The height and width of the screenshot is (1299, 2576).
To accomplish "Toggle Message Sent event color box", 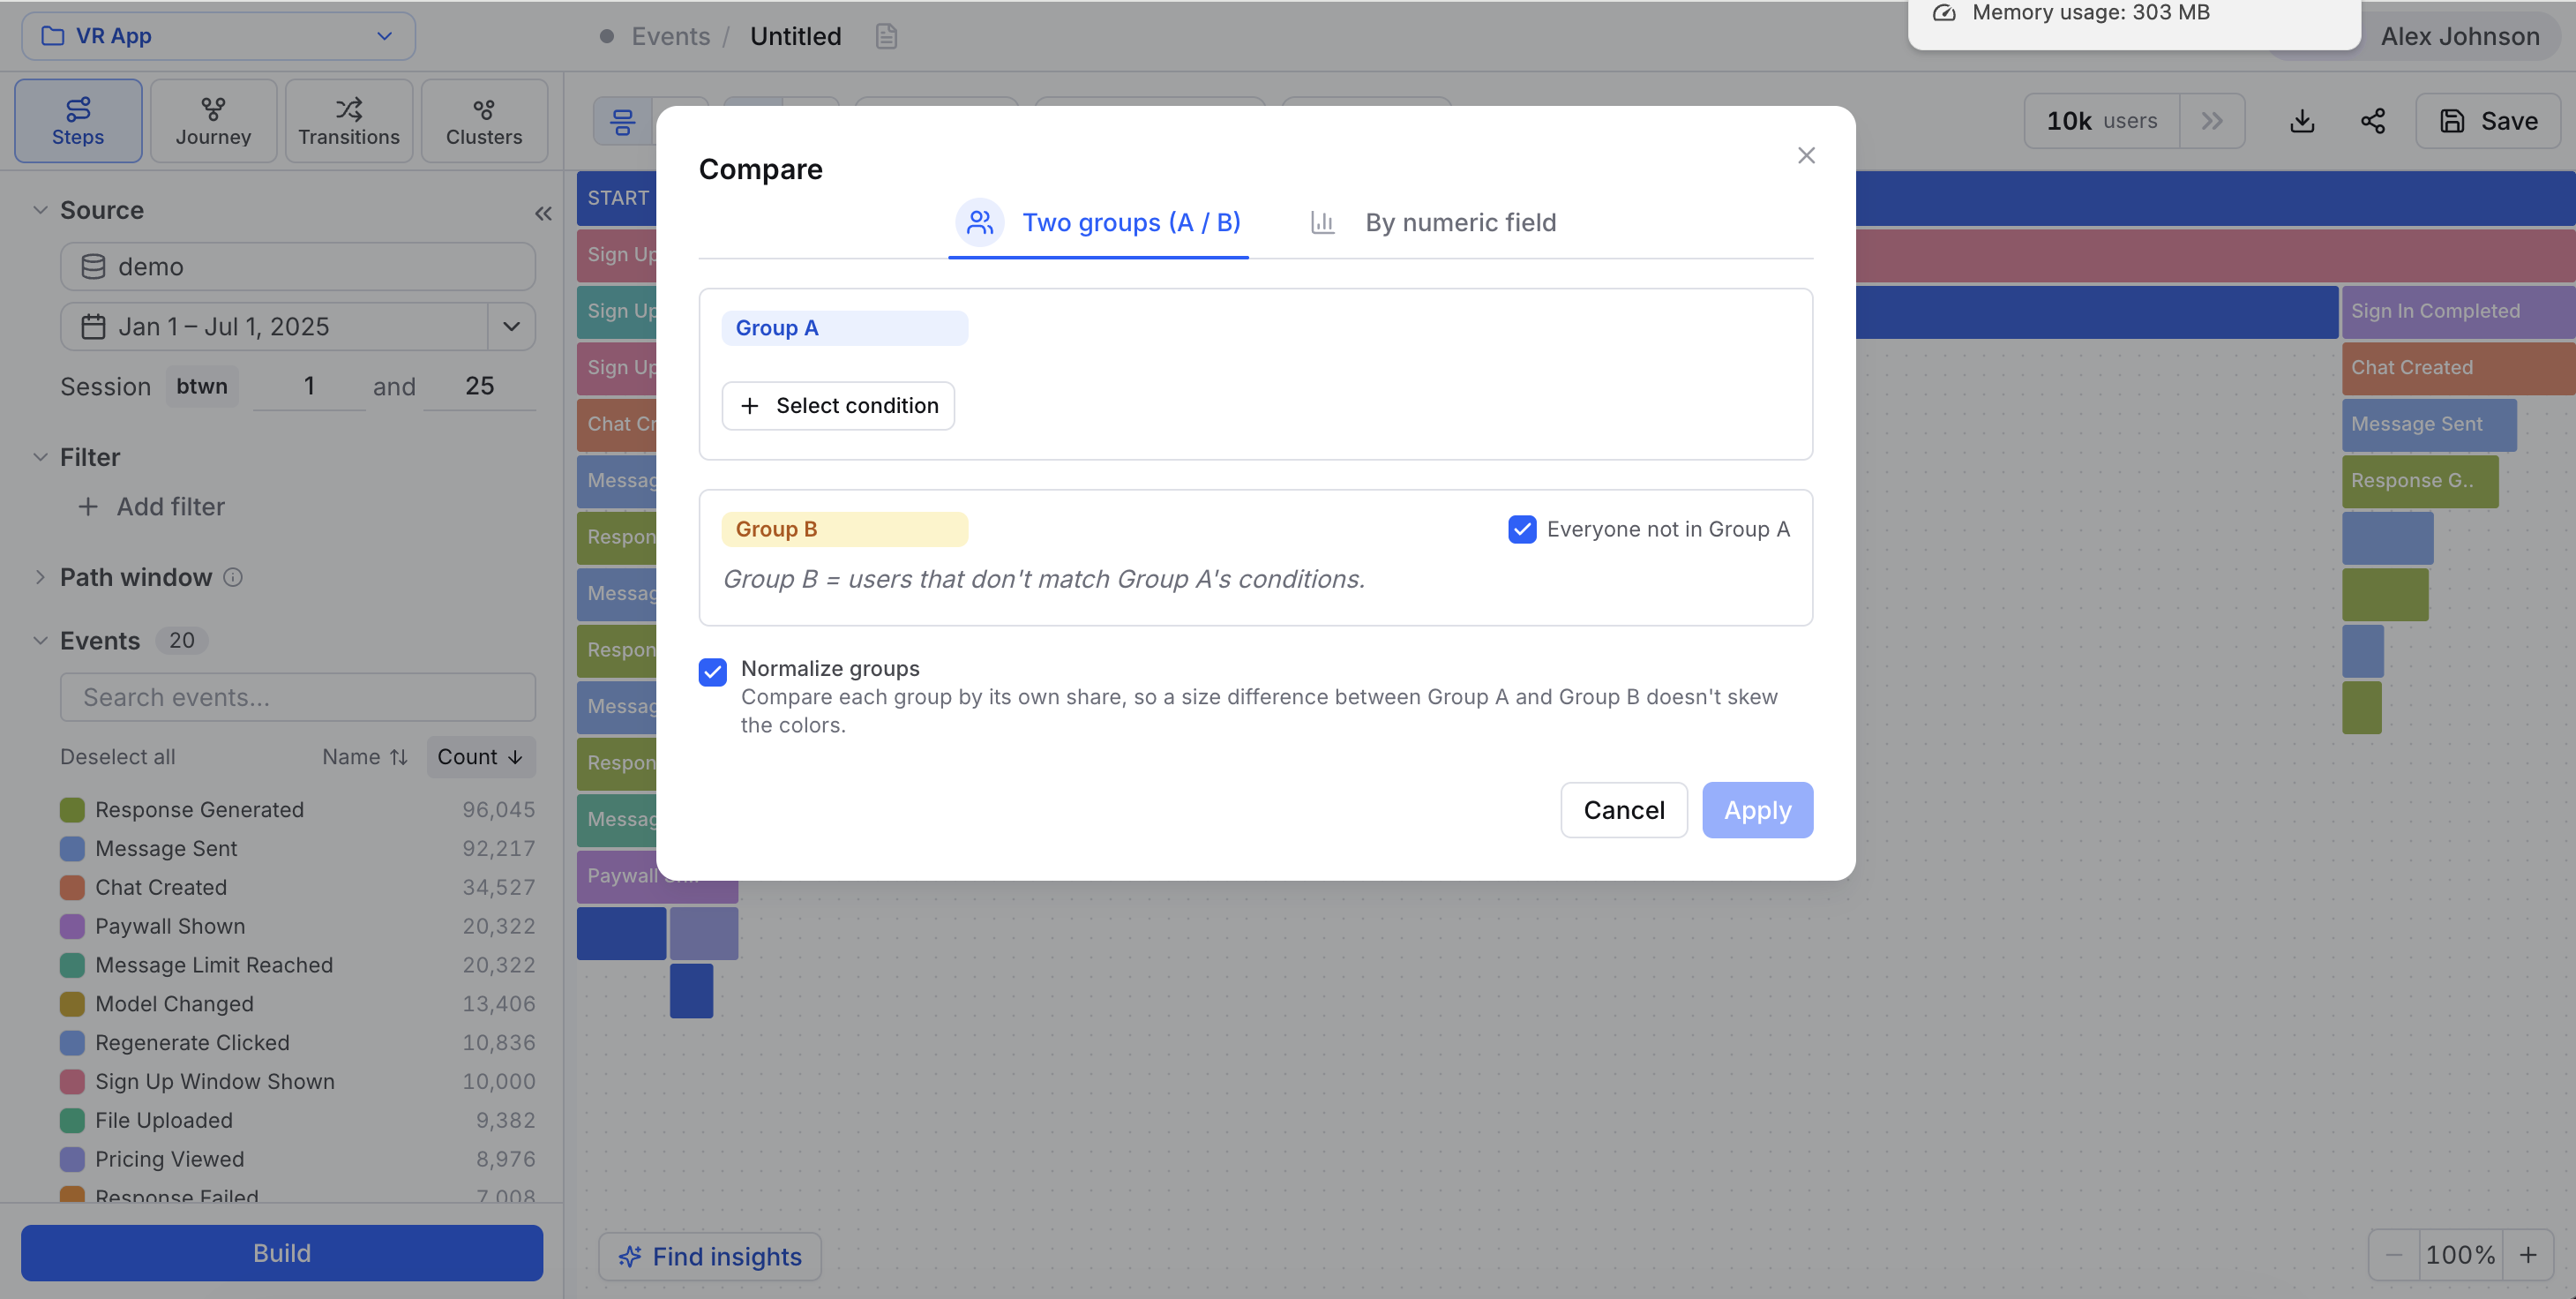I will pos(72,848).
